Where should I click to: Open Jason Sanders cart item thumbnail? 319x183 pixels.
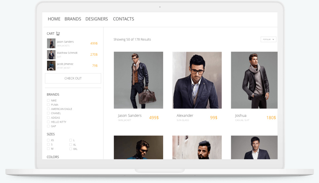51,43
